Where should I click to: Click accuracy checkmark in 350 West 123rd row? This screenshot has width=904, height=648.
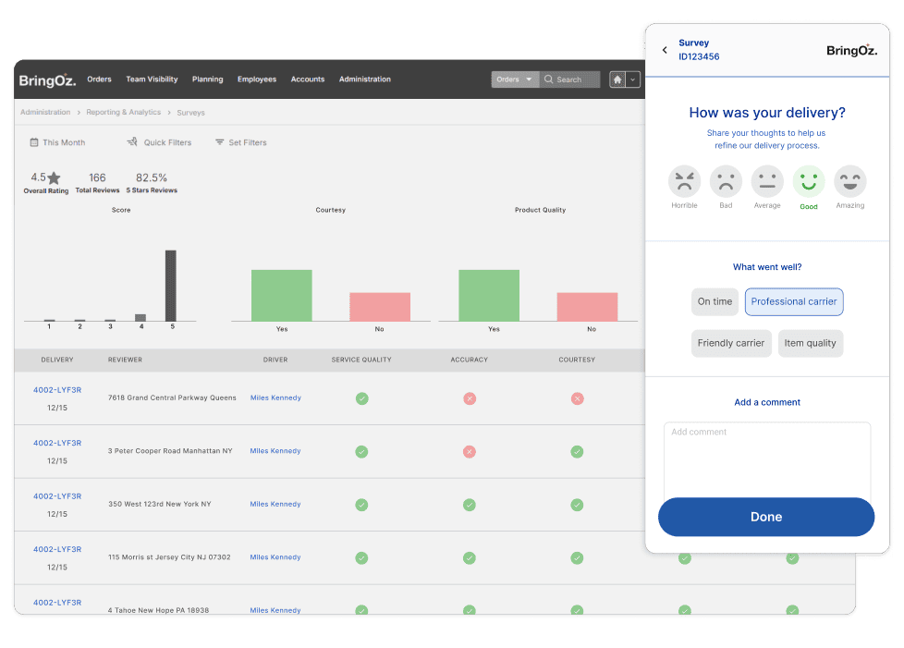click(470, 505)
